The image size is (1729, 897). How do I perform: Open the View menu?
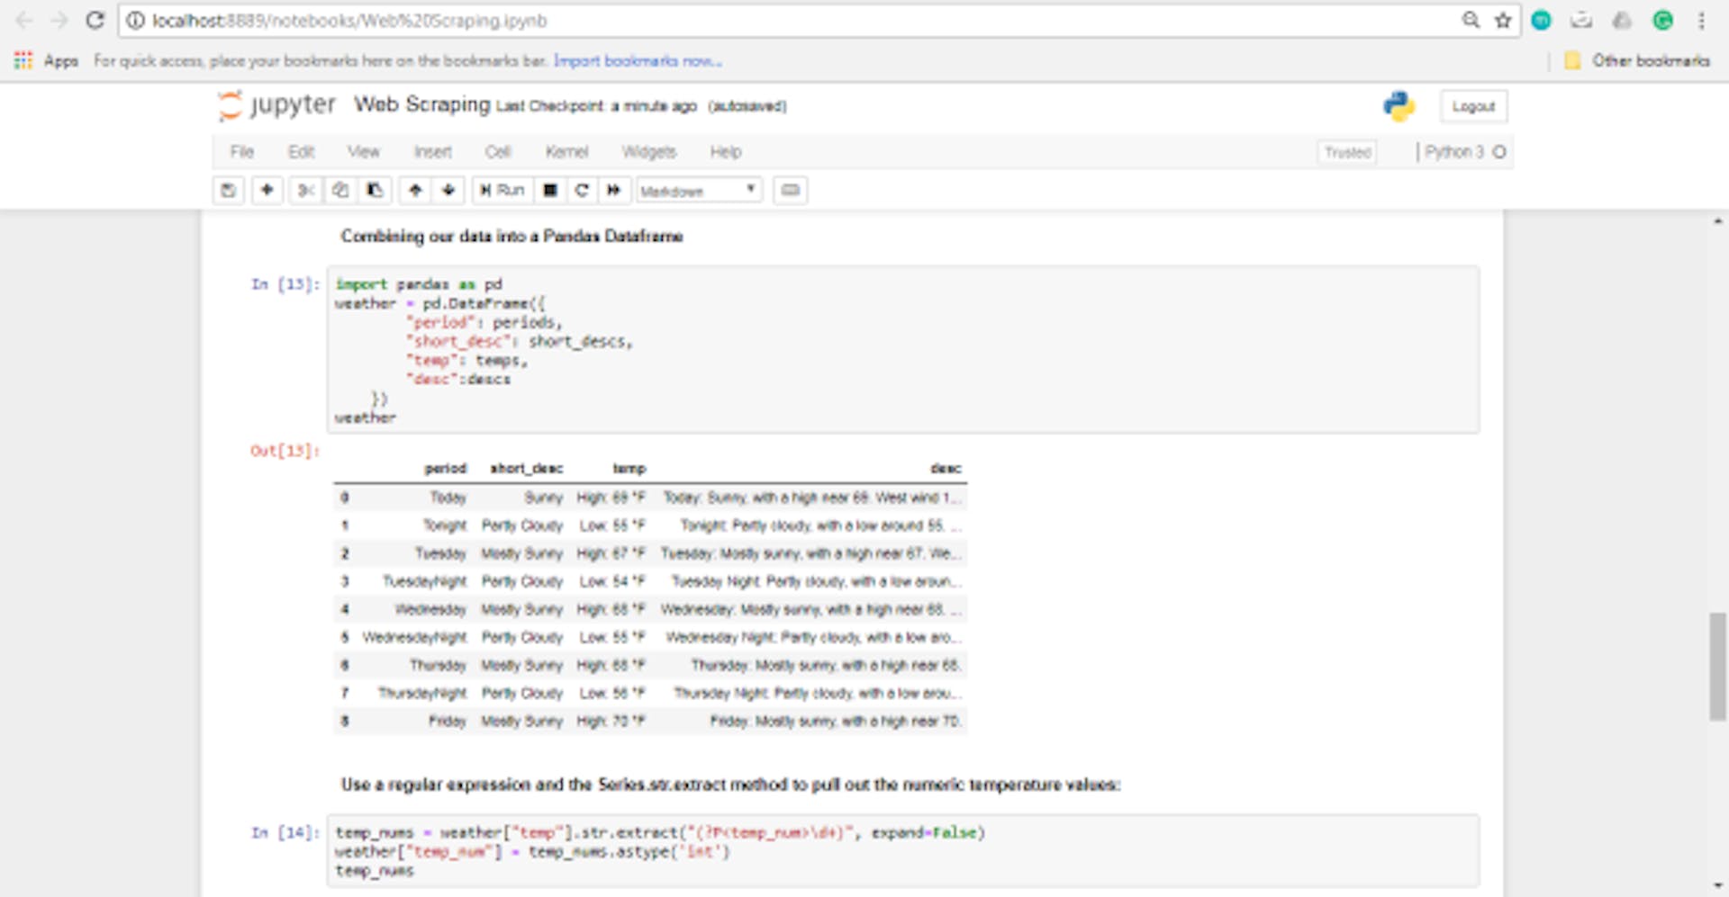pos(364,152)
